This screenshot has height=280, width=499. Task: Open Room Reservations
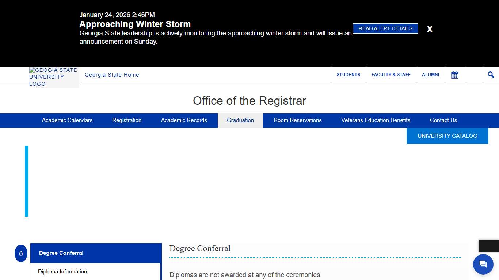[x=297, y=120]
